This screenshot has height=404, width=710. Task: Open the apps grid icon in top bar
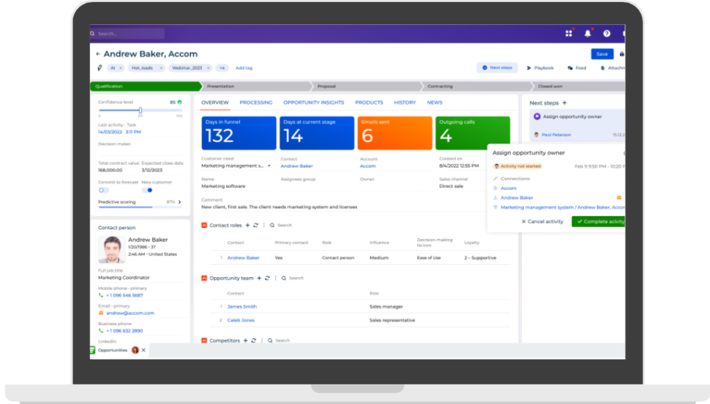569,33
